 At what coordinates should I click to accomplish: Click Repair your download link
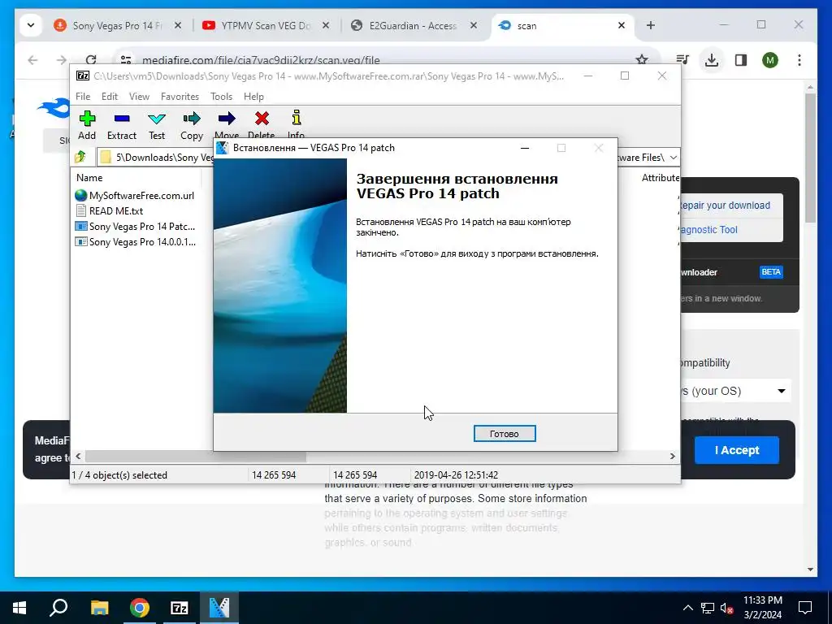[x=725, y=206]
